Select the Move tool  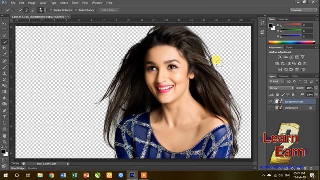pyautogui.click(x=4, y=24)
